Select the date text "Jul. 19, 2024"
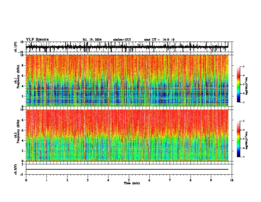Viewport: 261px width, 202px height. [x=92, y=40]
